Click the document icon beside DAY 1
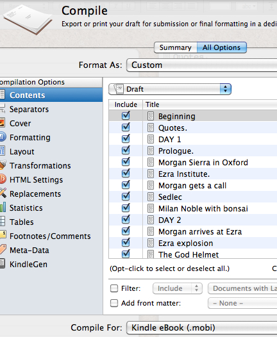The height and width of the screenshot is (337, 277). (151, 139)
